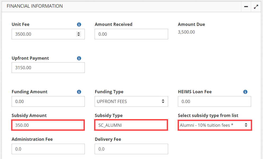
Task: Open the Funding Type dropdown
Action: [131, 101]
